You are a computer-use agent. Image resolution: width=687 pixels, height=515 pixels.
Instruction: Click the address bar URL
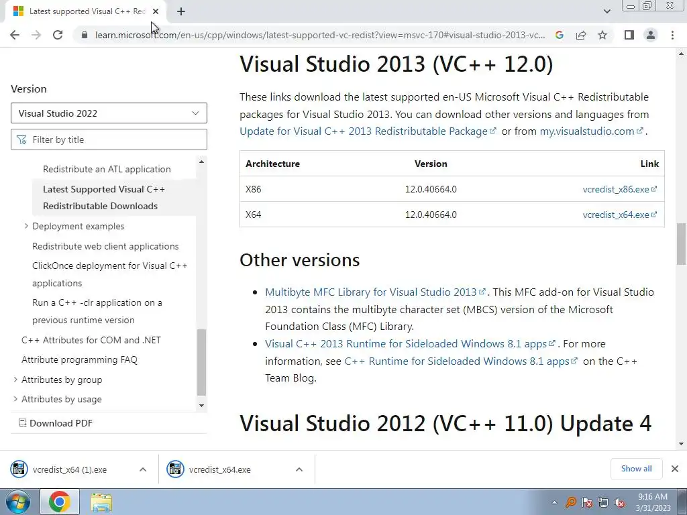coord(320,35)
